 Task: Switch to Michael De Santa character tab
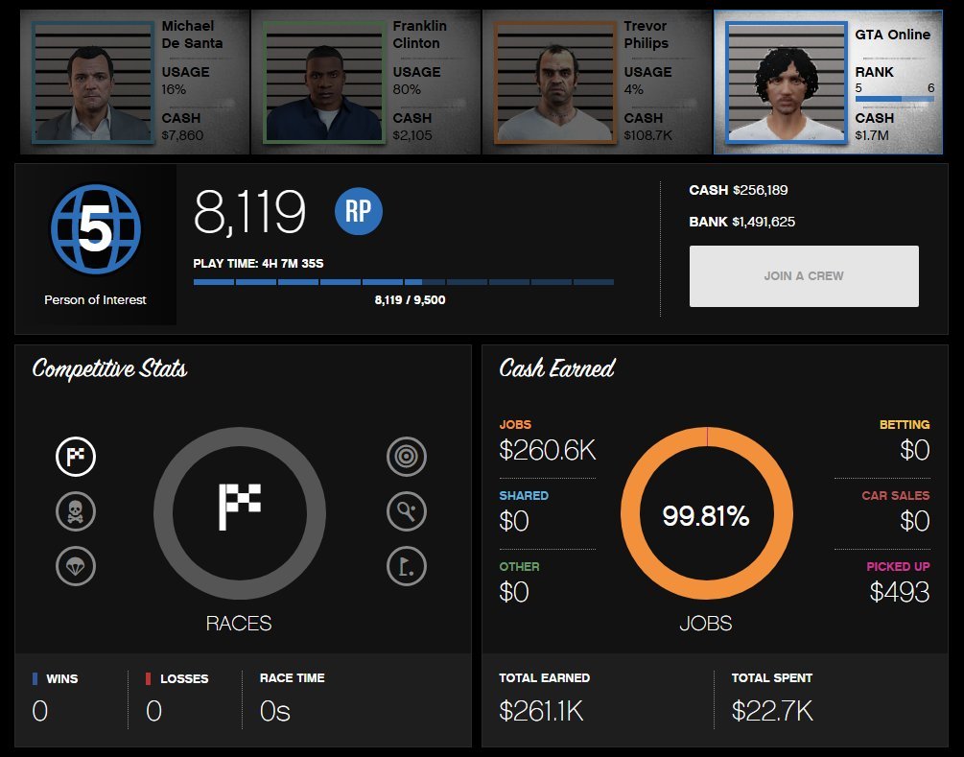click(135, 83)
